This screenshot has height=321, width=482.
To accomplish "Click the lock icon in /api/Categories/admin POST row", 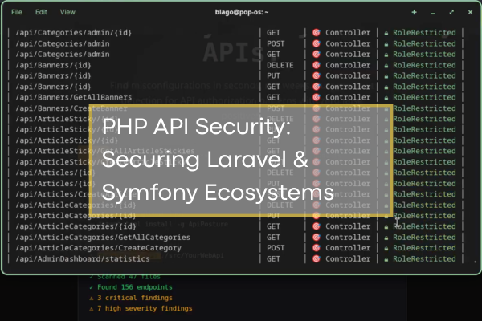I will click(x=386, y=44).
